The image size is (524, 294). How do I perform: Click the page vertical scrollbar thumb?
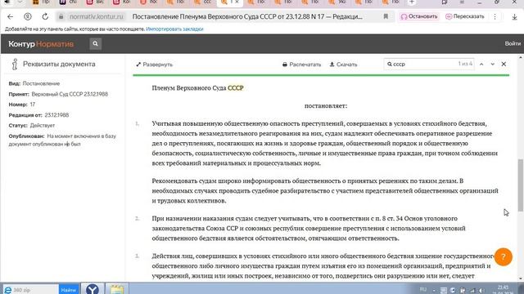(x=521, y=185)
